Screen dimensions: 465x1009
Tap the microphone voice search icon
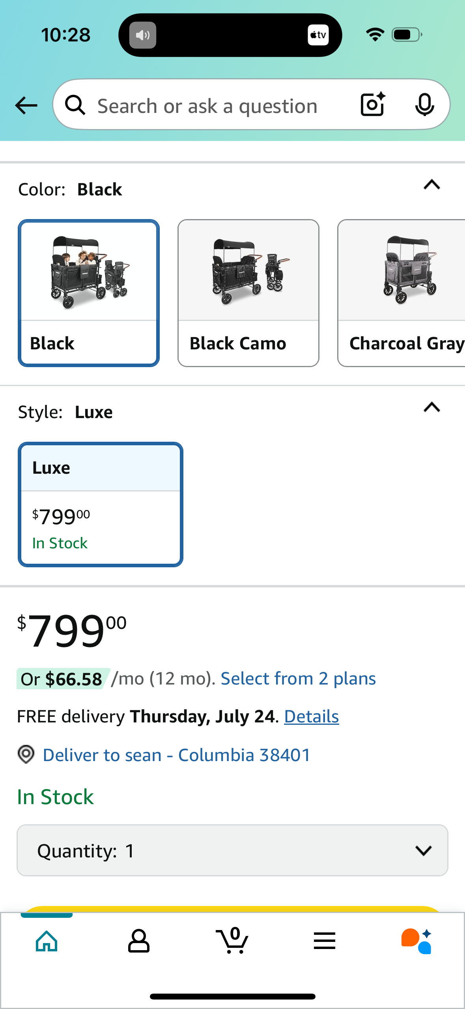tap(424, 105)
